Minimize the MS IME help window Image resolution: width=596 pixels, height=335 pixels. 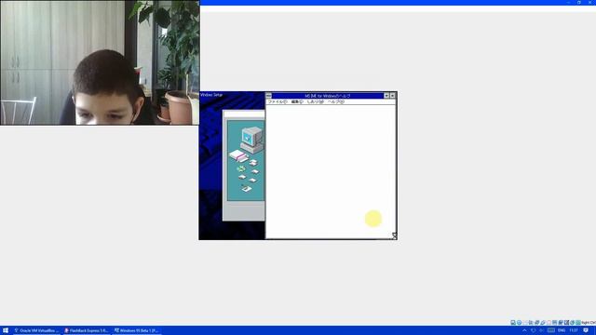(x=386, y=96)
